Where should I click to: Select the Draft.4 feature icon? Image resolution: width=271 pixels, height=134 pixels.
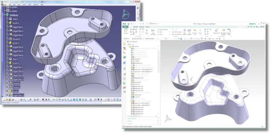coord(10,91)
